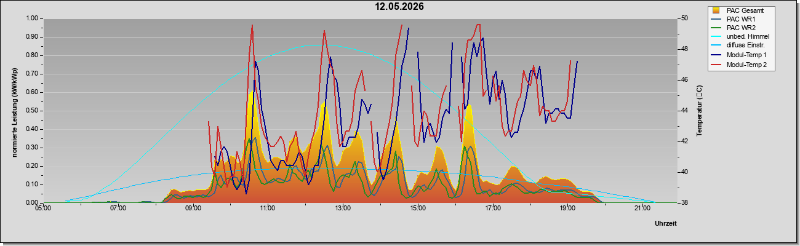Click the 21:00 time axis label

pyautogui.click(x=642, y=208)
